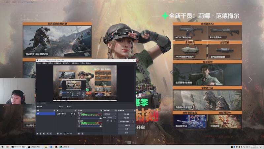
Task: Delete selected source with trash icon
Action: pos(61,133)
